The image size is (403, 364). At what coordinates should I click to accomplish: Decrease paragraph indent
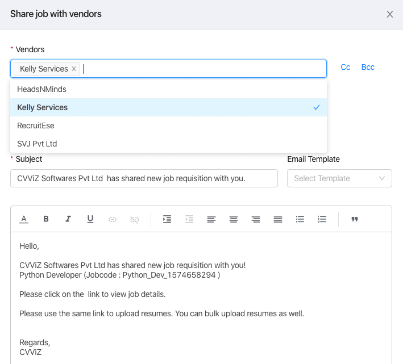point(189,219)
